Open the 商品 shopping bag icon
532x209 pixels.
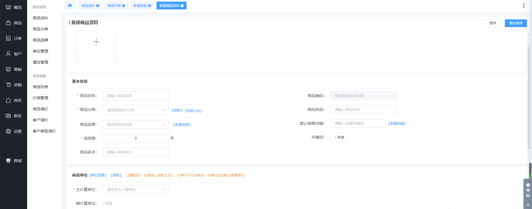tap(8, 23)
